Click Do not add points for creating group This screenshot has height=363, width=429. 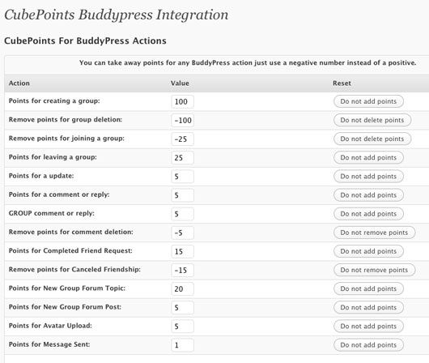(x=368, y=101)
